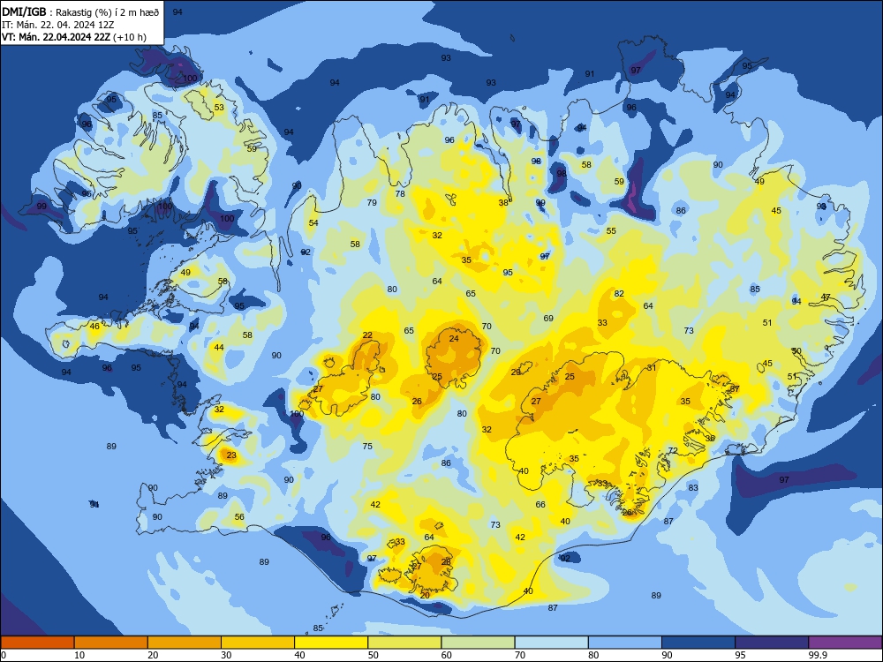Screen dimensions: 883x662
Task: Click humidity value 69 on the map
Action: pos(548,318)
